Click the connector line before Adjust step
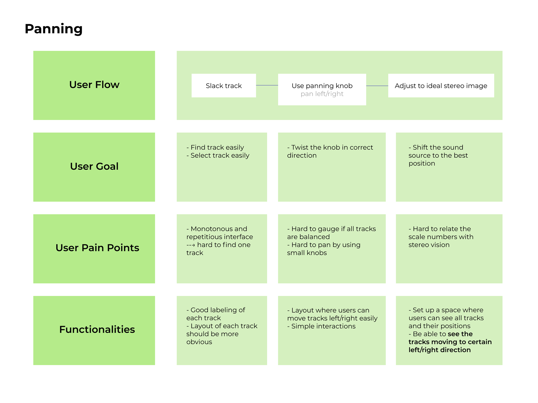 coord(377,86)
